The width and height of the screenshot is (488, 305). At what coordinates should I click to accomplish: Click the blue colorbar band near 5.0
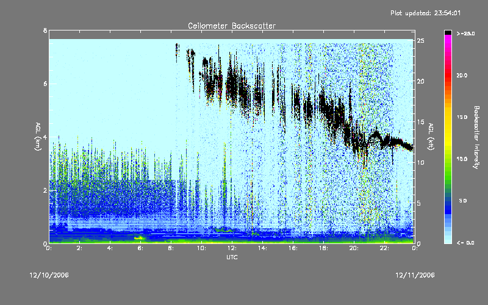448,203
